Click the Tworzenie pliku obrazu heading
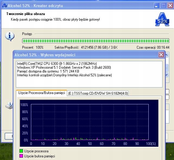The height and width of the screenshot is (160, 174). tap(26, 14)
